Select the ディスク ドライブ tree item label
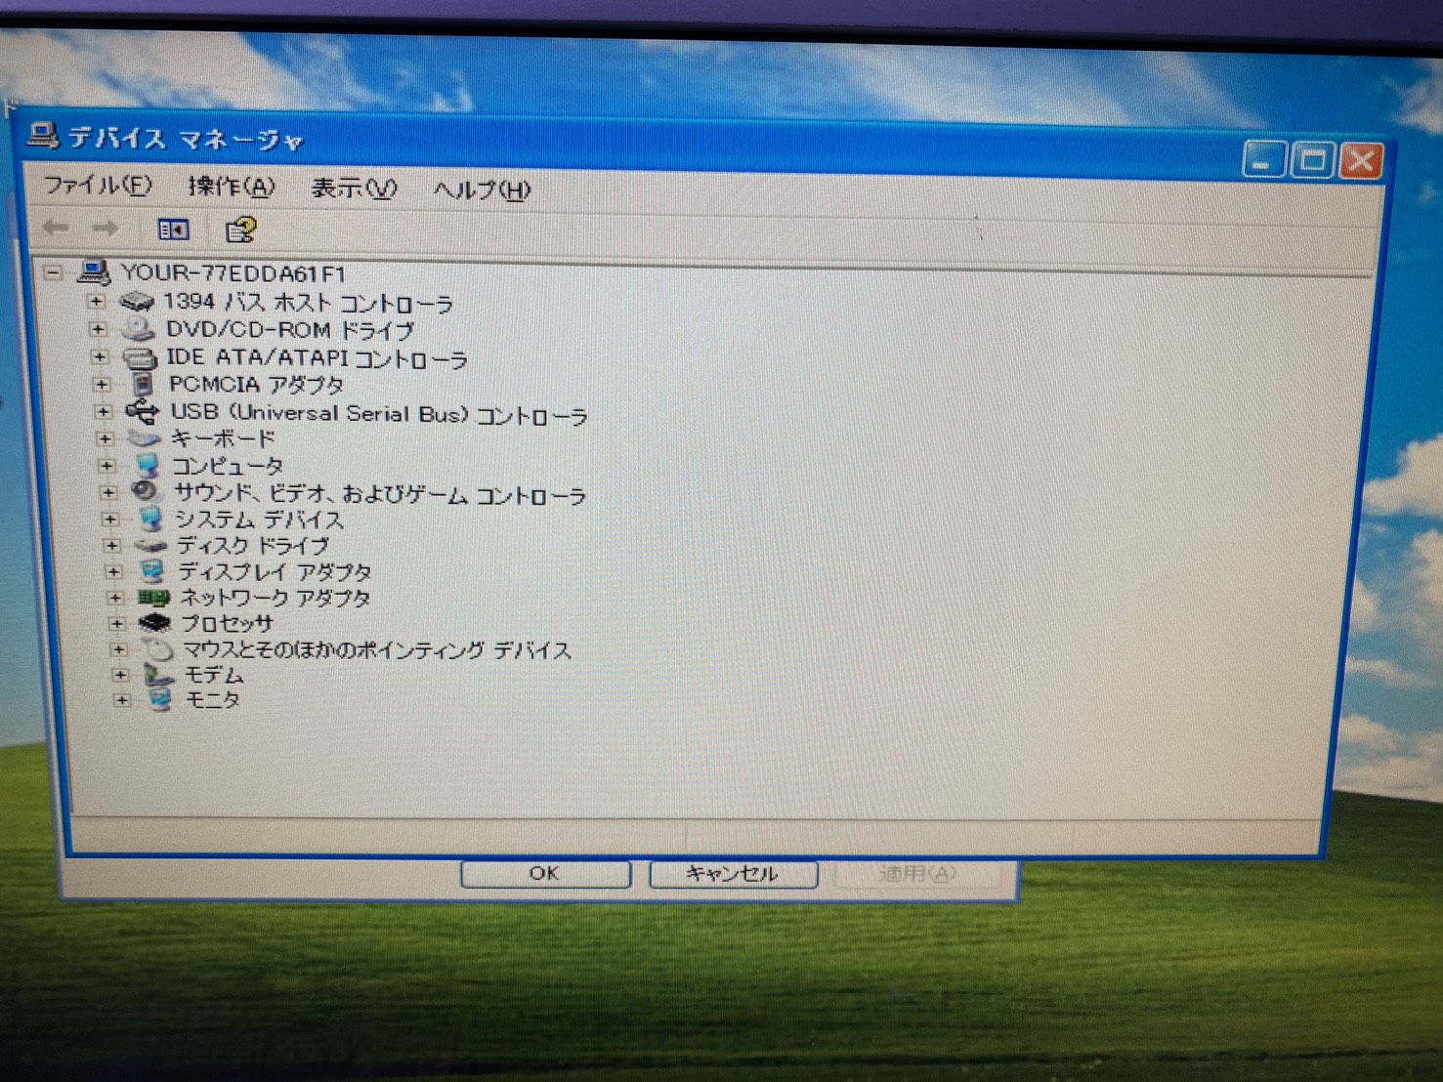The width and height of the screenshot is (1443, 1082). [252, 545]
